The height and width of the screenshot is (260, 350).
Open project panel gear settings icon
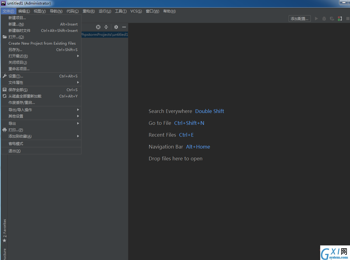pos(116,27)
